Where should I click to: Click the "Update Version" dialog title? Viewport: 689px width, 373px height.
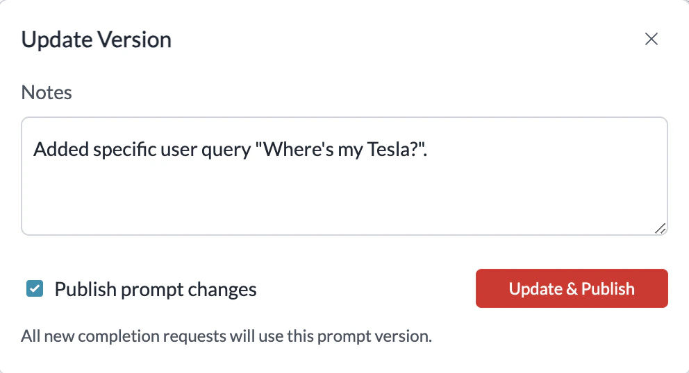[97, 40]
